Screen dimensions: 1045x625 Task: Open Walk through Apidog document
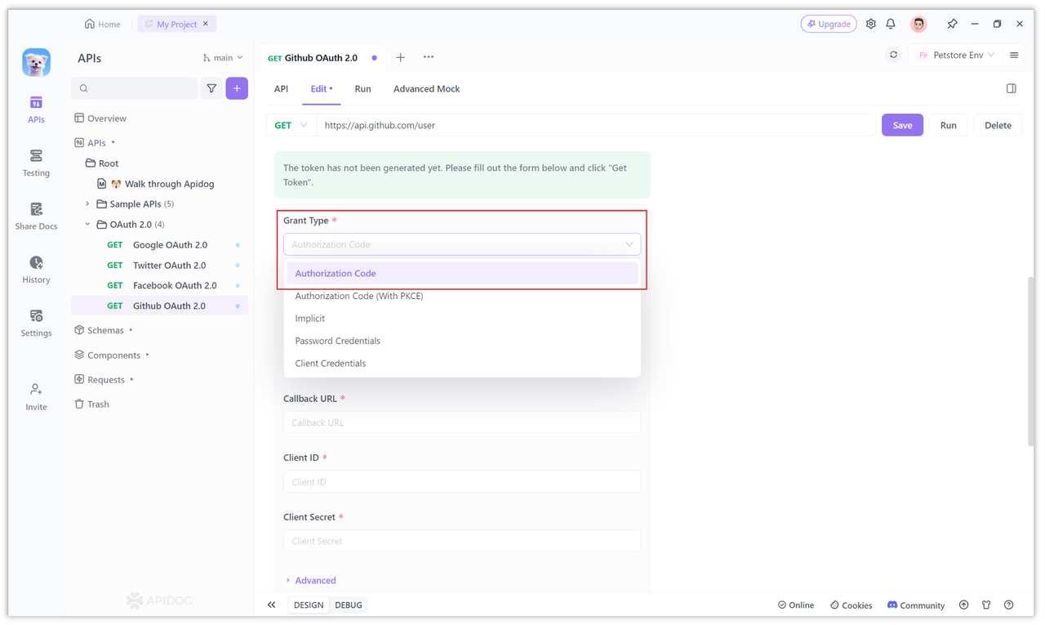pos(159,184)
